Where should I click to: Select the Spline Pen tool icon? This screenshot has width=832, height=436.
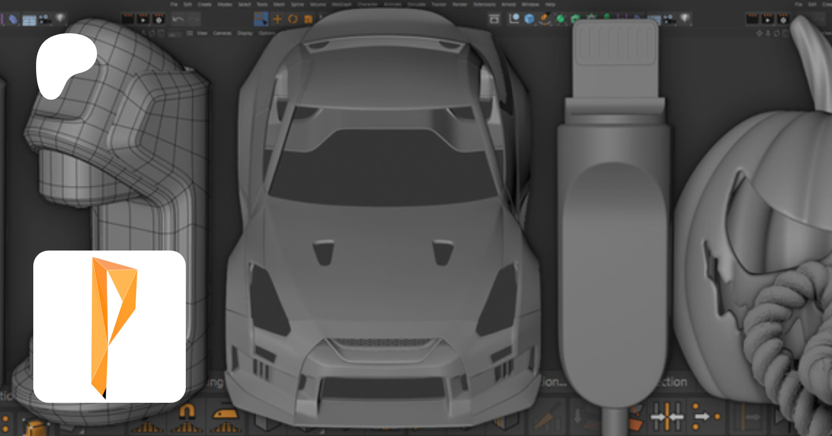point(545,19)
